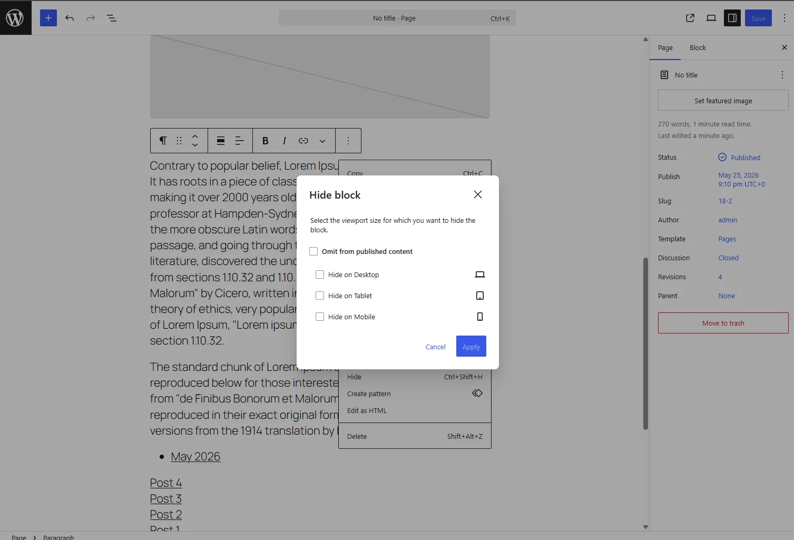Check Hide on Tablet
Viewport: 794px width, 540px height.
[x=320, y=296]
